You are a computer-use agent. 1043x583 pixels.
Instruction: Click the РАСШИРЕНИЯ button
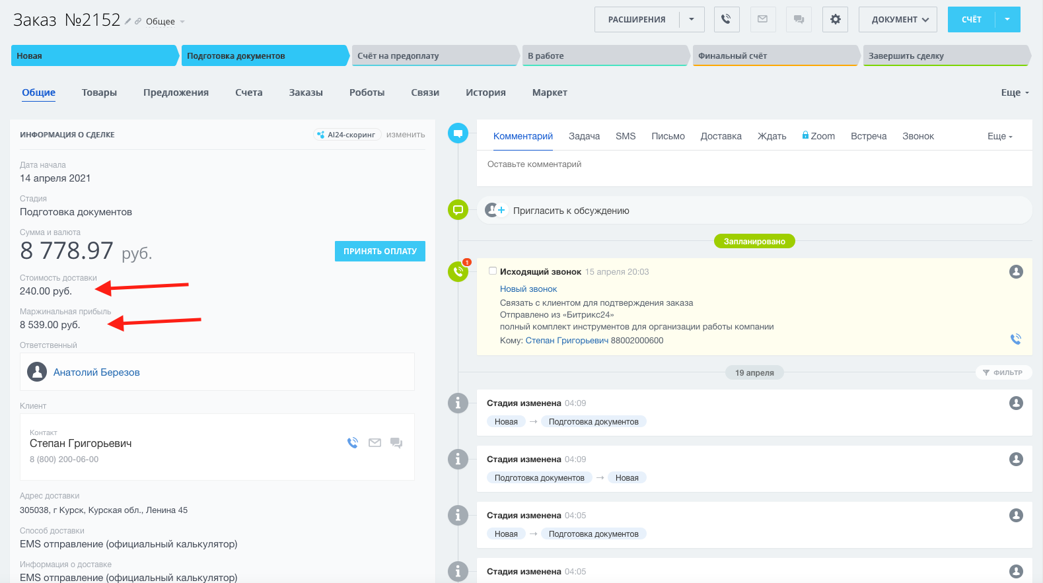(637, 20)
